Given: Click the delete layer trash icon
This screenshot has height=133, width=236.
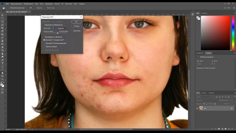Looking at the screenshot, I should point(232,129).
